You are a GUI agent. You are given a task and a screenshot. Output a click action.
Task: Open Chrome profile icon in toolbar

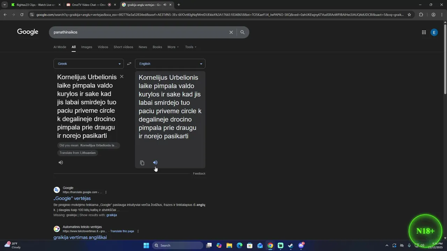point(433,15)
